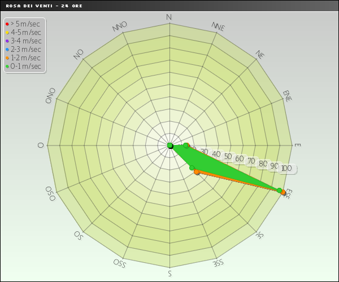339x282 pixels.
Task: Click the green 0-1 m/sec legend marker
Action: [x=7, y=66]
